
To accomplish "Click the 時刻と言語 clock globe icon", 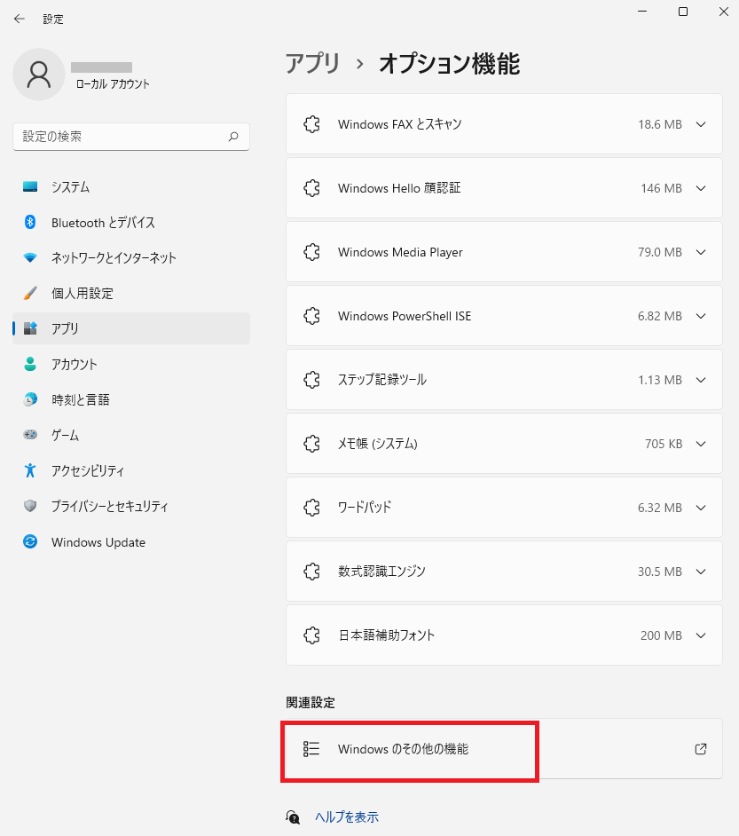I will click(x=30, y=399).
